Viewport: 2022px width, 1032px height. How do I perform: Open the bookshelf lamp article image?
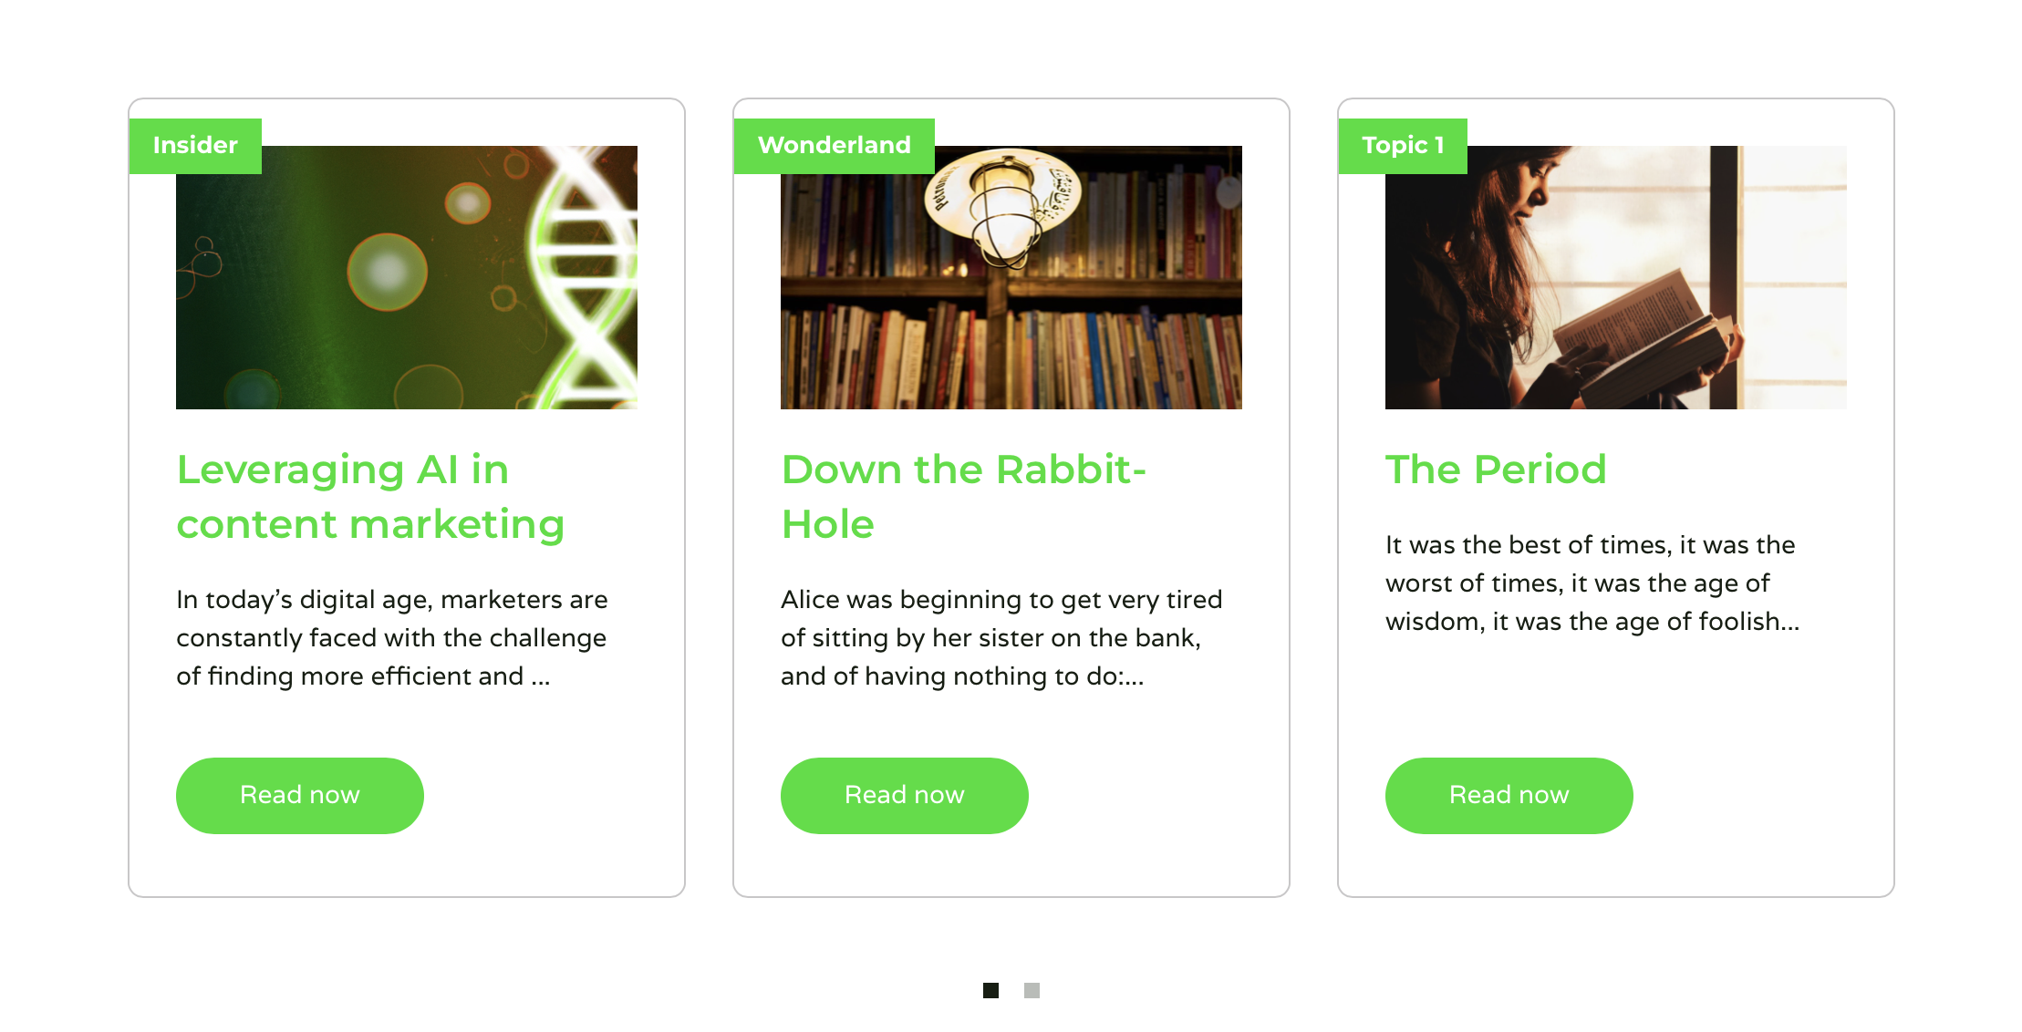click(x=1011, y=277)
